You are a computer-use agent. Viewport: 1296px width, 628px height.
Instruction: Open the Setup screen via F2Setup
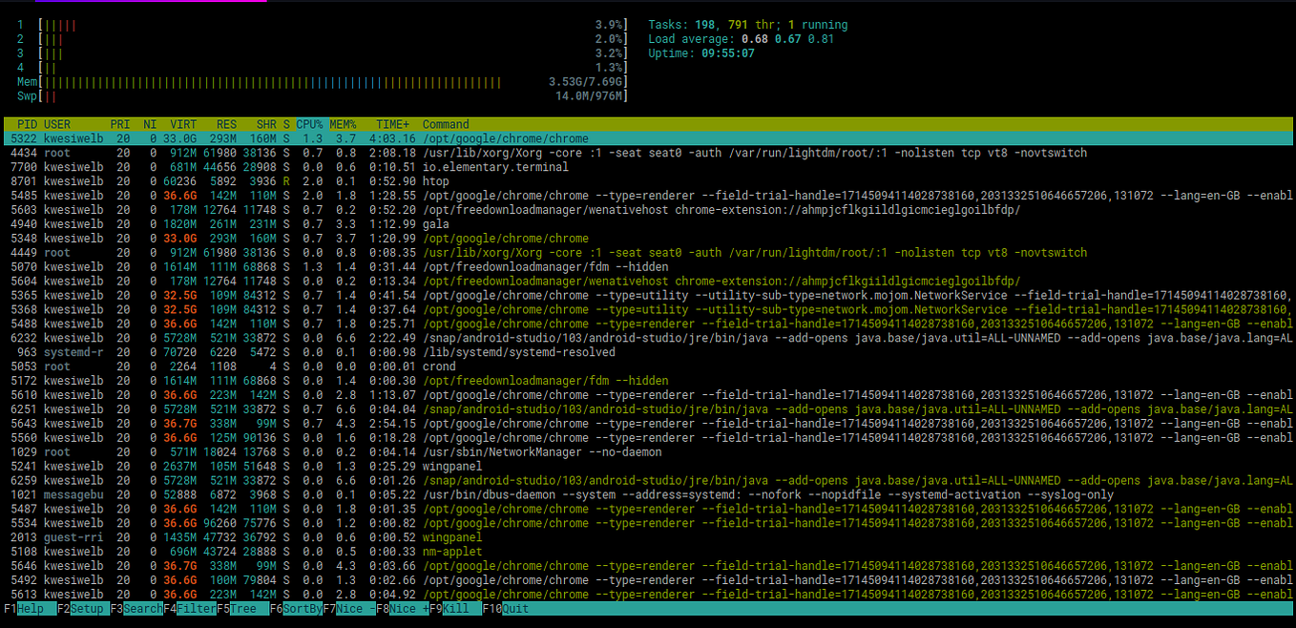[x=81, y=608]
